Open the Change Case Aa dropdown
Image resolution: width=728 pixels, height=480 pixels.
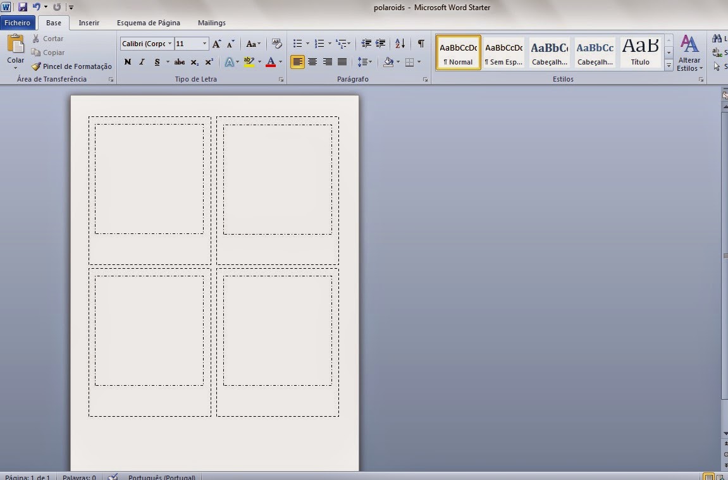click(253, 44)
